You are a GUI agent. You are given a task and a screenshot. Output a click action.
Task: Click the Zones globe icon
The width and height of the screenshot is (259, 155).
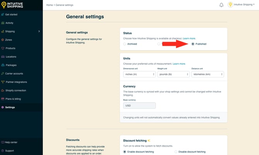click(x=3, y=40)
